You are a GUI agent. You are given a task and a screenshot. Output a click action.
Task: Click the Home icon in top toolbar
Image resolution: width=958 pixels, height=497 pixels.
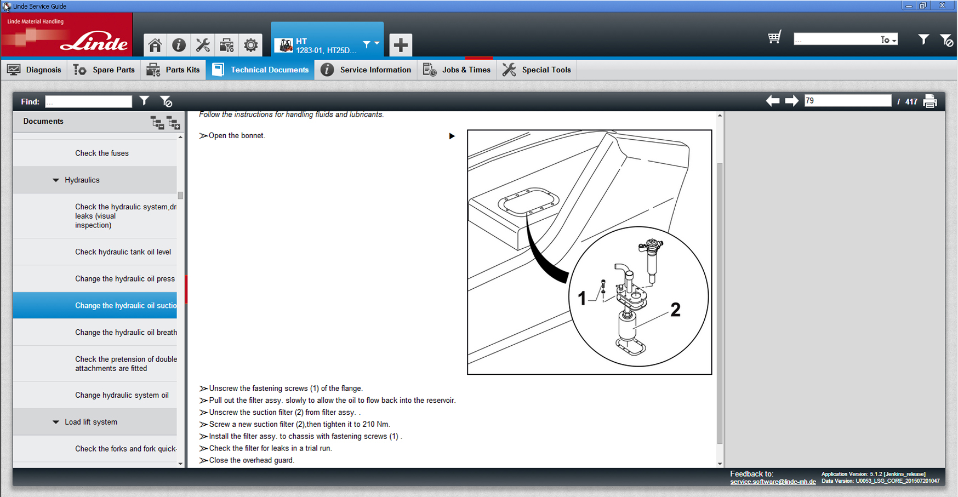155,45
